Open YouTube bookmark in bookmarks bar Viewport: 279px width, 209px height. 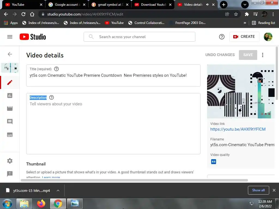click(x=114, y=23)
